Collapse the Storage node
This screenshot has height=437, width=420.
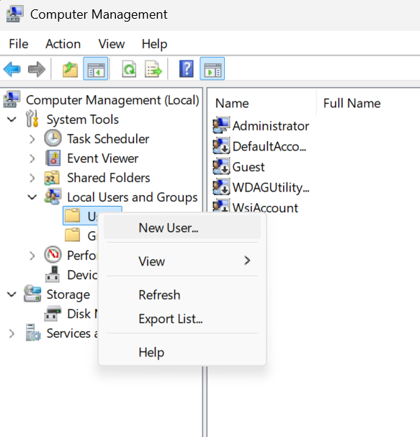click(x=12, y=294)
